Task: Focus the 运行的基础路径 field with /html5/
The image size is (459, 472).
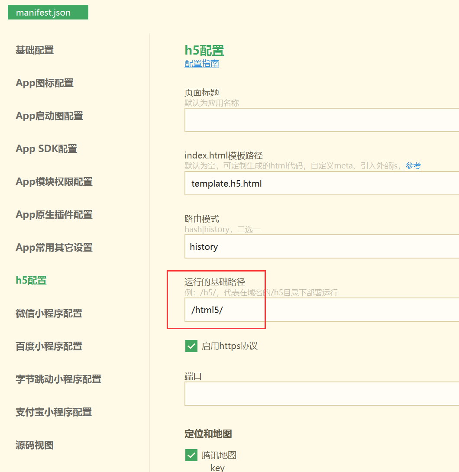Action: [321, 310]
